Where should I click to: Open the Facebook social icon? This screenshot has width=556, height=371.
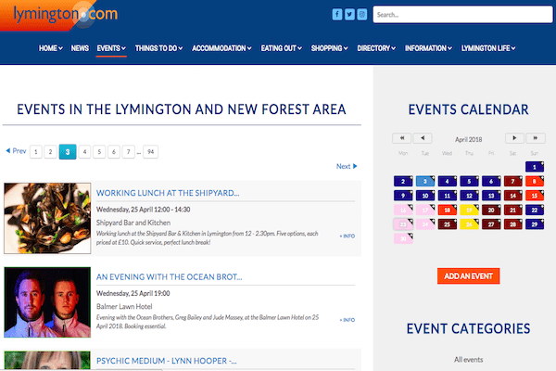(337, 15)
